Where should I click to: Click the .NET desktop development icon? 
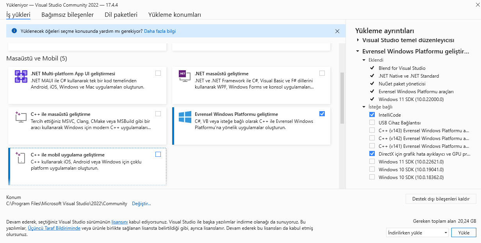pos(185,76)
